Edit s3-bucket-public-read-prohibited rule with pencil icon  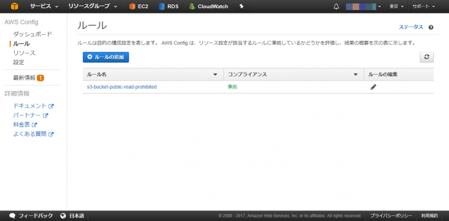click(373, 87)
